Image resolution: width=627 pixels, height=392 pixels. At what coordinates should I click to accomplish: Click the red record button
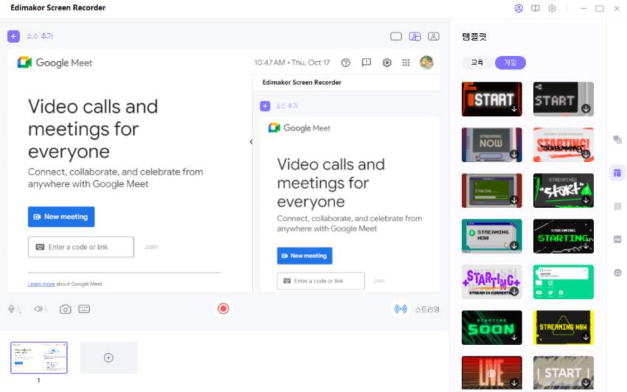click(224, 309)
